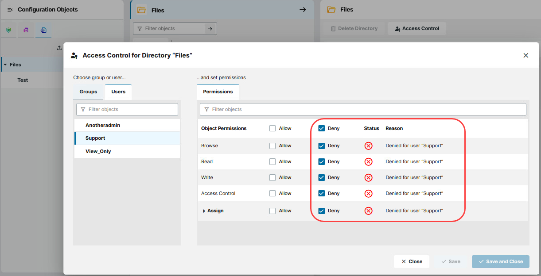Click the arrow icon in Files header
541x276 pixels.
[x=303, y=10]
